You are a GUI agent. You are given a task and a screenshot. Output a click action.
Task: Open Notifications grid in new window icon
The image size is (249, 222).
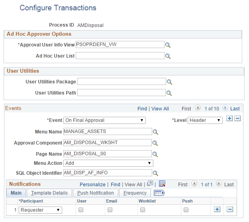click(x=150, y=183)
